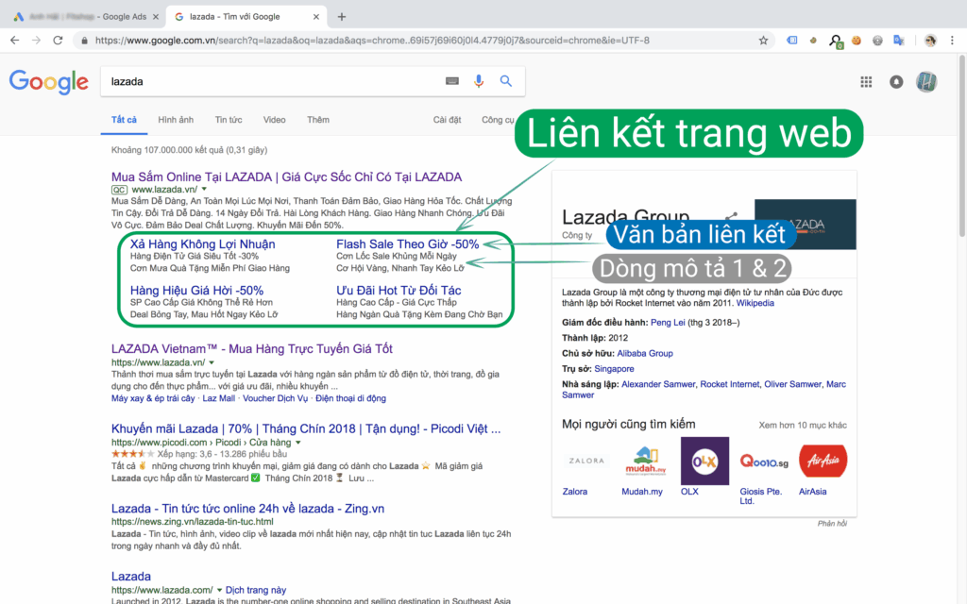This screenshot has width=967, height=604.
Task: Open sitelink Hàng Hiệu Giá Hời -50%
Action: point(196,291)
